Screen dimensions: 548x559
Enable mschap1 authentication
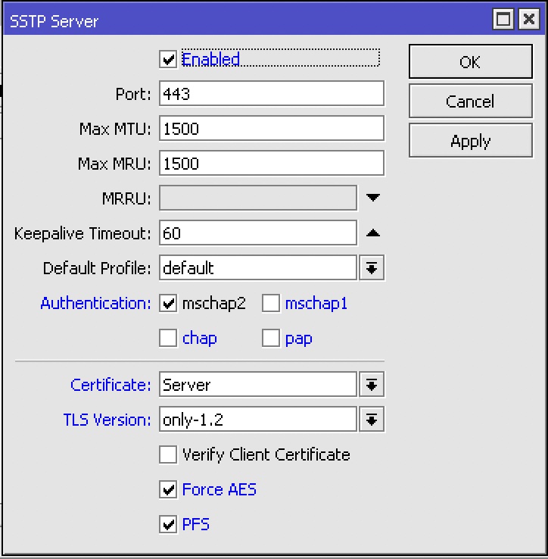pos(271,304)
